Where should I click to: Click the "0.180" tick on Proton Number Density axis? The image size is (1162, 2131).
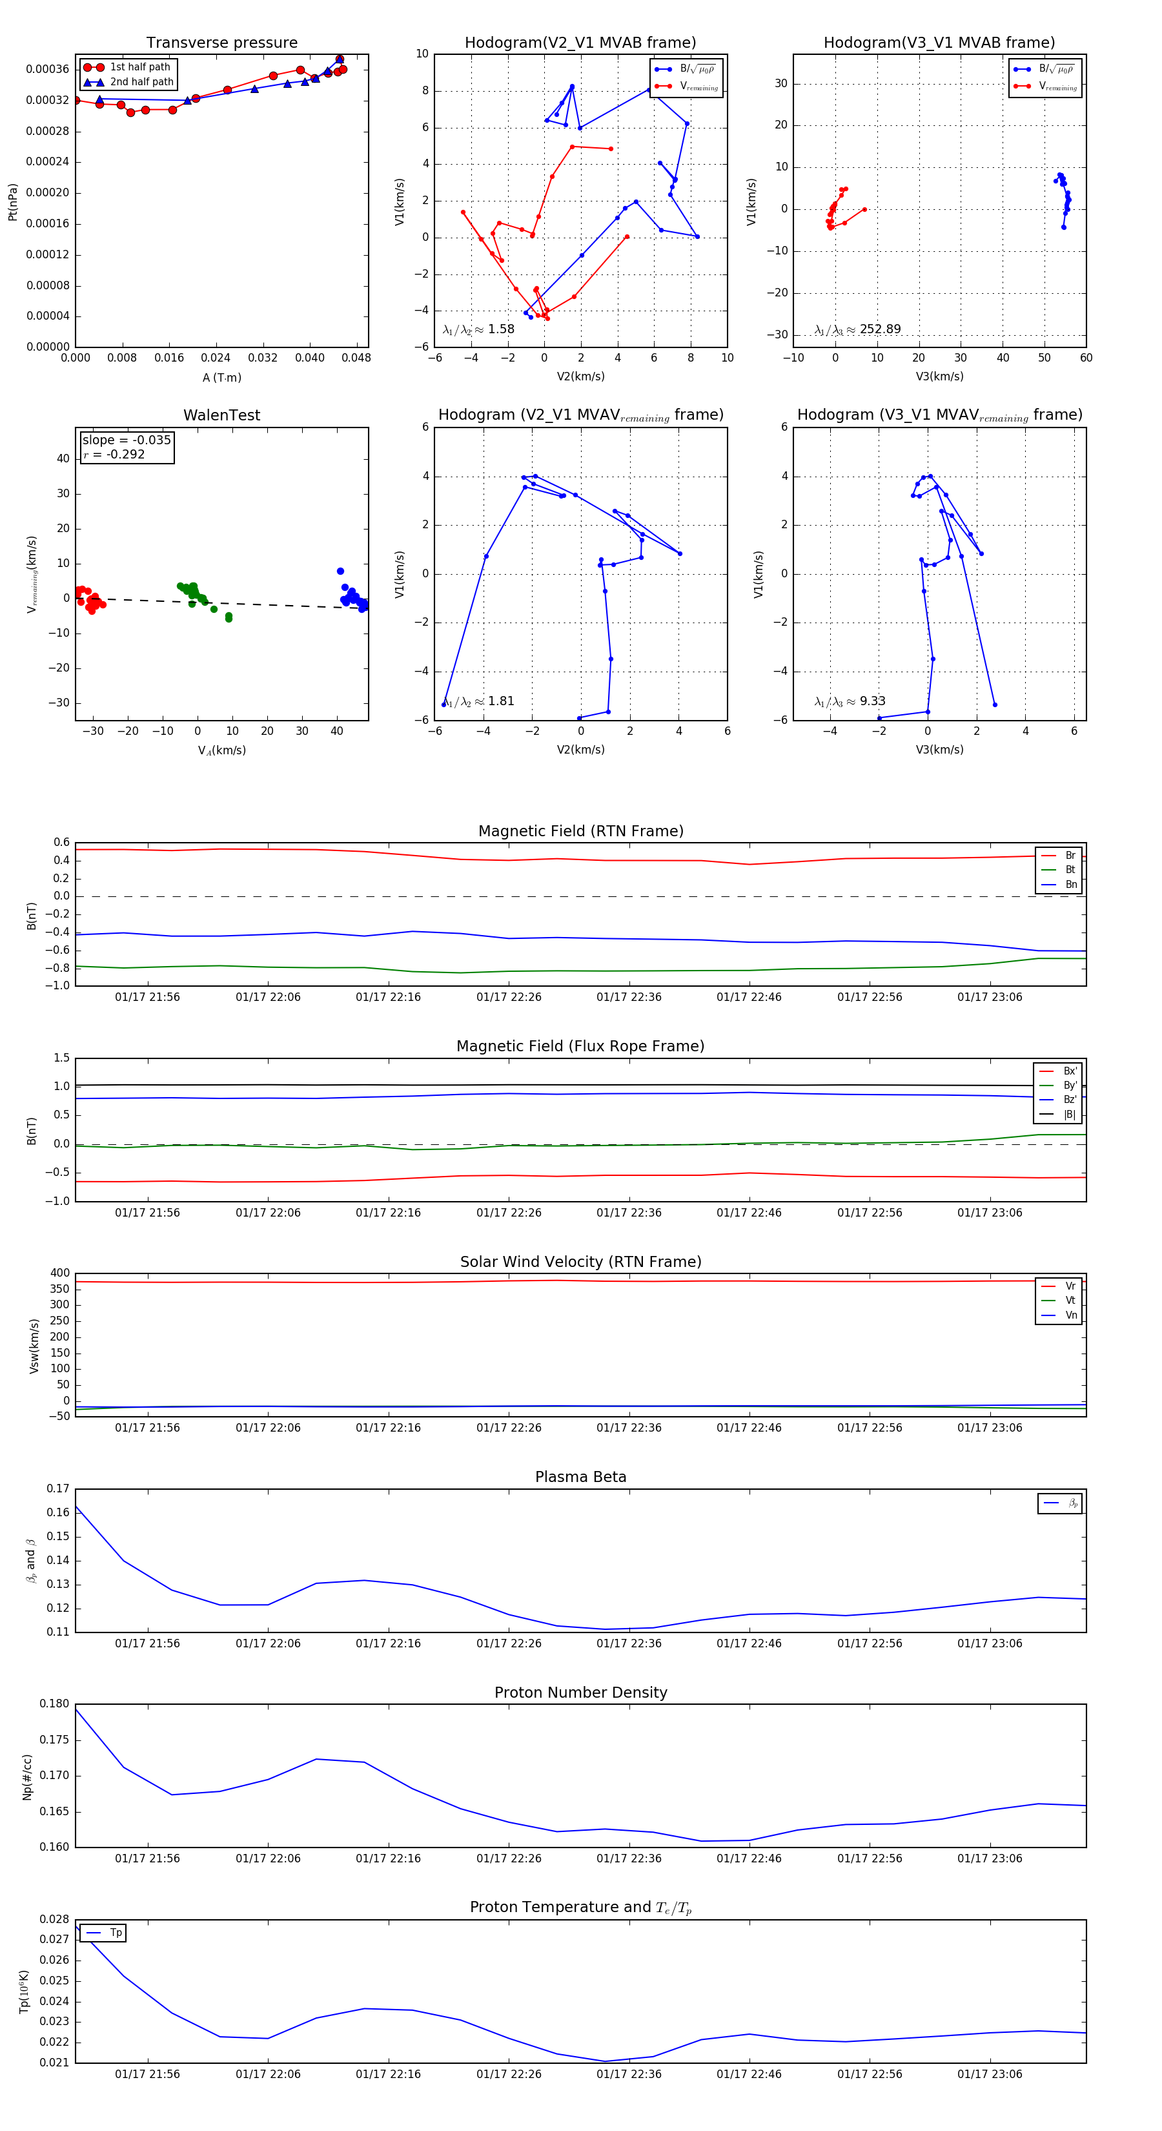[55, 1704]
